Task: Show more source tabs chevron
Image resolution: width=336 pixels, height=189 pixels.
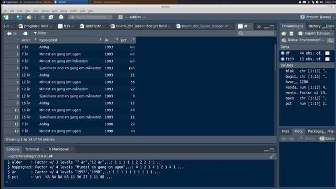Action: [259, 27]
